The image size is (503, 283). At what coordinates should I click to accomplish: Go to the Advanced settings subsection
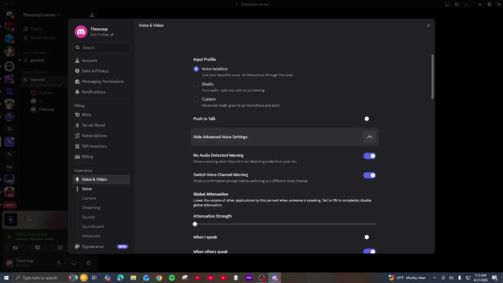click(x=91, y=236)
